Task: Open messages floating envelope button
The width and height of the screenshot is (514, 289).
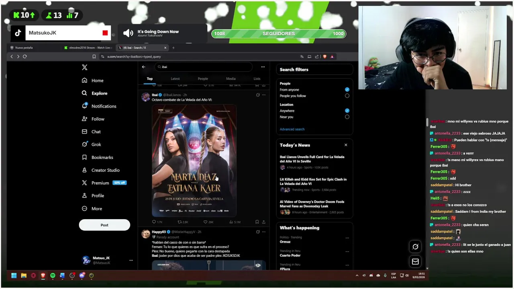Action: [415, 262]
